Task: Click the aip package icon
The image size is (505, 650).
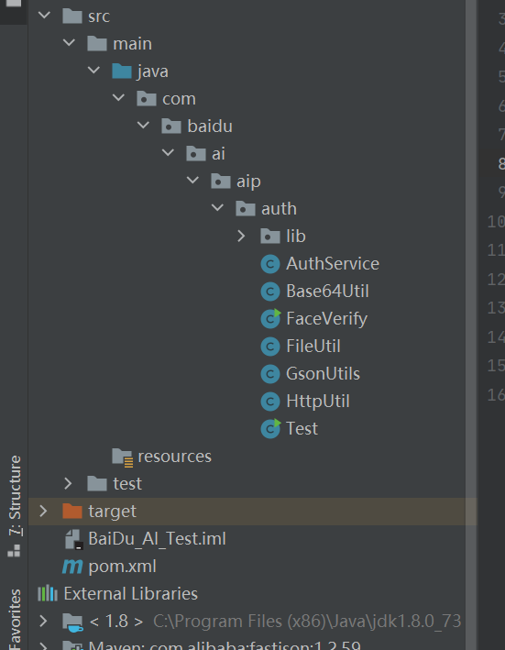Action: 221,182
